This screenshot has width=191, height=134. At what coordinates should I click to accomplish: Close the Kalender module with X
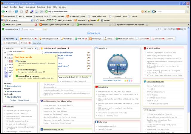(36, 48)
